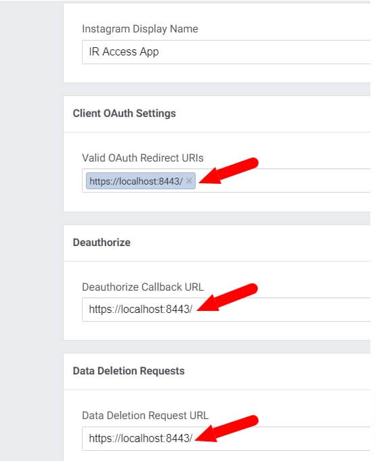Focus the Data Deletion Request URL field
375x461 pixels.
point(226,439)
